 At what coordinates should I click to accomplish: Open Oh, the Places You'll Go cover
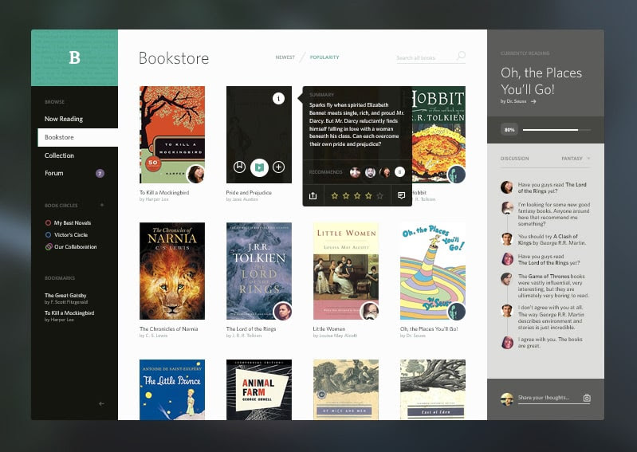click(x=433, y=271)
